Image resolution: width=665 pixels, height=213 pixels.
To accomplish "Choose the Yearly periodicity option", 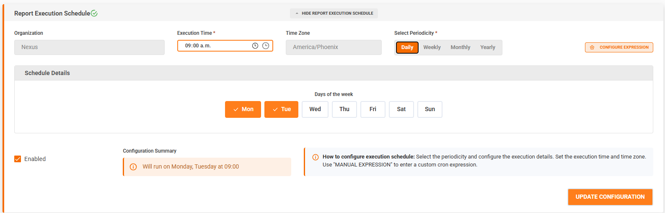I will tap(488, 47).
